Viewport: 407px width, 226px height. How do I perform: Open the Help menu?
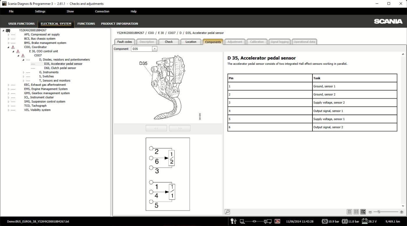tap(134, 12)
